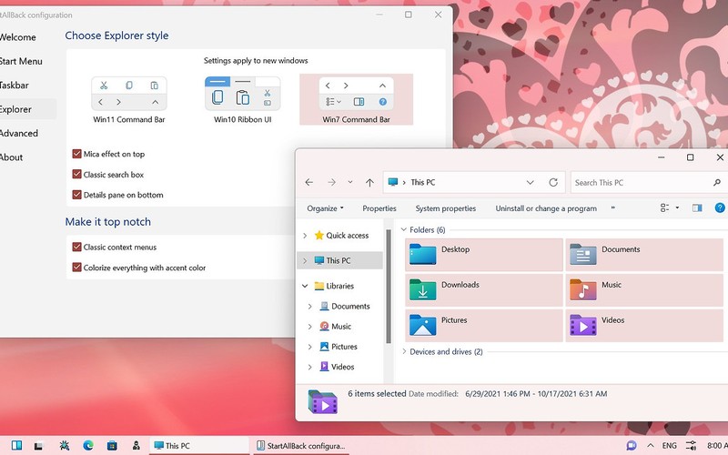Expand the address bar history dropdown
Viewport: 728px width, 455px height.
click(x=530, y=183)
